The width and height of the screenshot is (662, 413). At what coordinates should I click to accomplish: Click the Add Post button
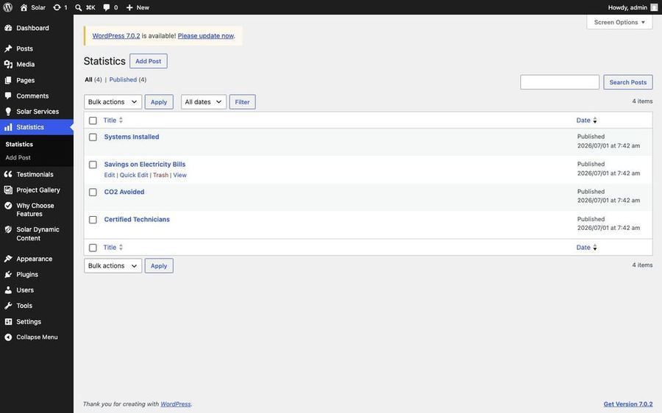click(x=148, y=61)
